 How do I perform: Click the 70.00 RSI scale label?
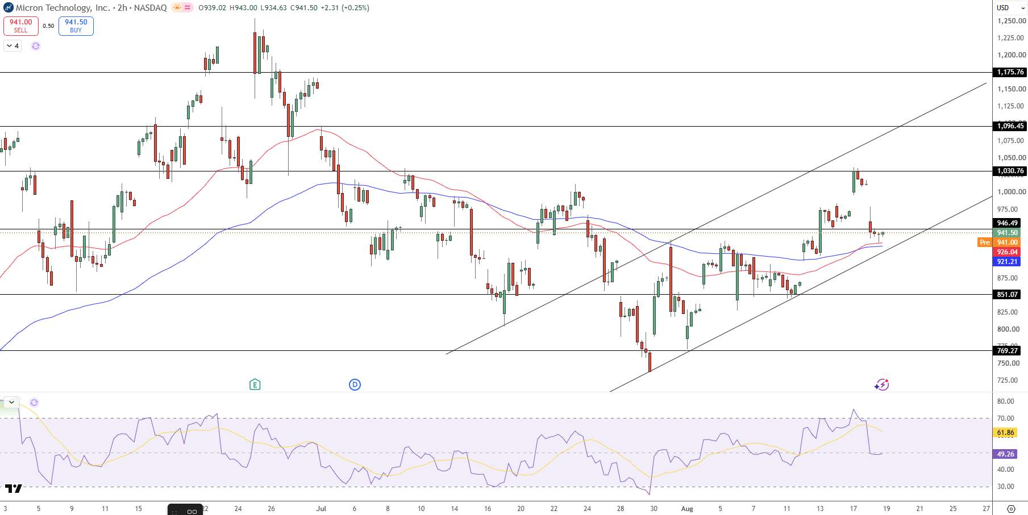coord(1005,418)
